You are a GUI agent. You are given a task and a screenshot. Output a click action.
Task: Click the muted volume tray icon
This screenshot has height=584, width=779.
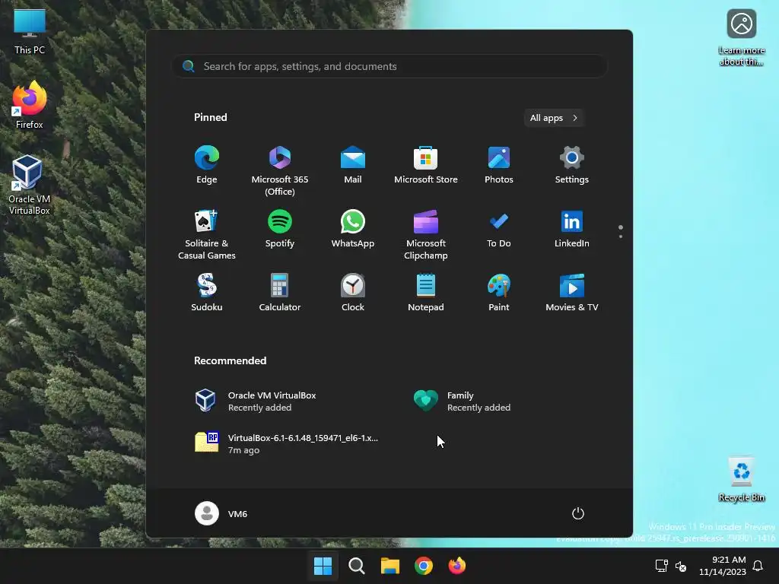[x=681, y=566]
